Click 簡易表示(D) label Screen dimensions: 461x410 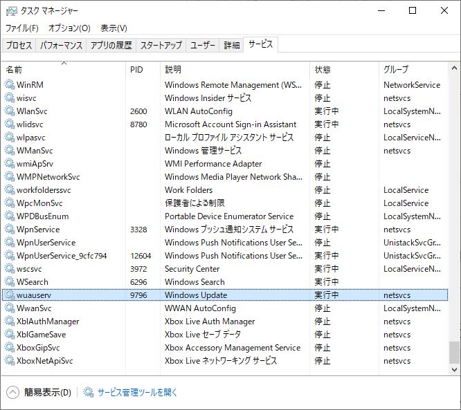(48, 393)
